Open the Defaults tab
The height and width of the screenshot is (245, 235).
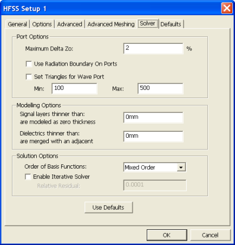coord(171,24)
